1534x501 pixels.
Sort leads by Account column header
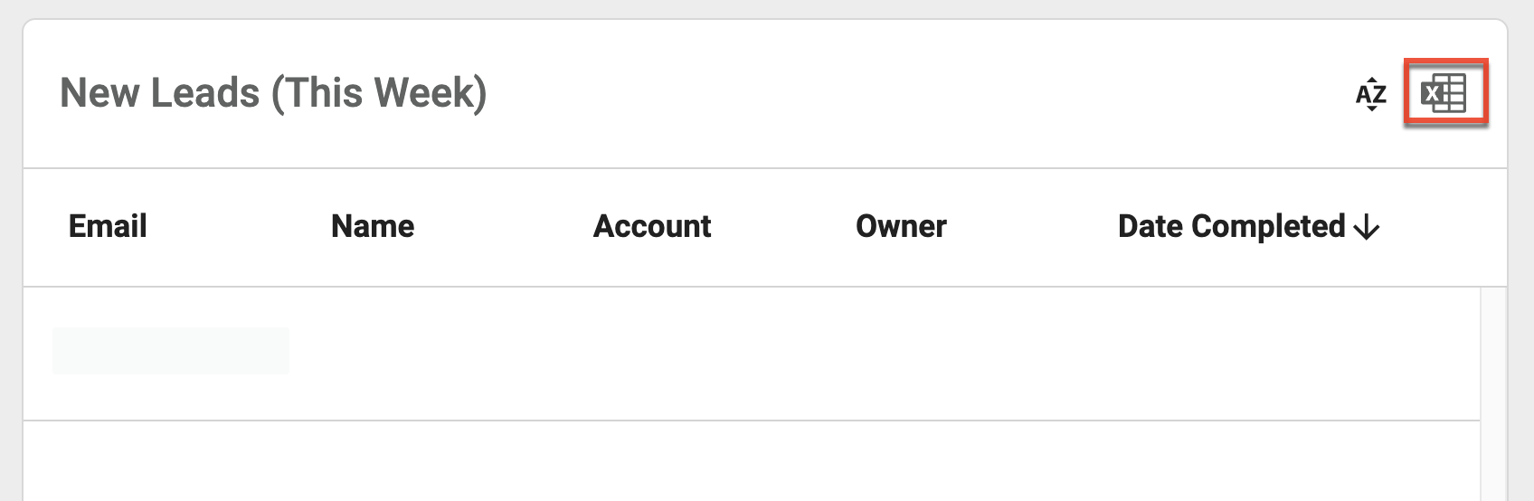pyautogui.click(x=652, y=226)
